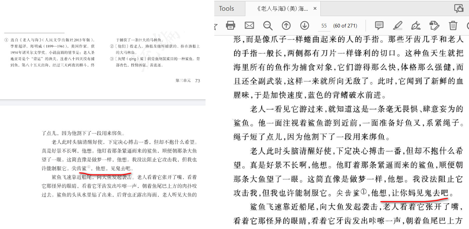Click page number 73 on left document

tap(198, 80)
